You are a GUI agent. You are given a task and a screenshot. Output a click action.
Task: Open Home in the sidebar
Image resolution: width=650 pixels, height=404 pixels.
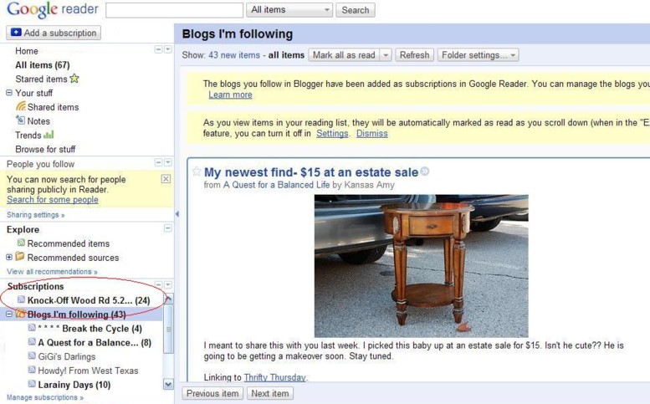[x=27, y=51]
